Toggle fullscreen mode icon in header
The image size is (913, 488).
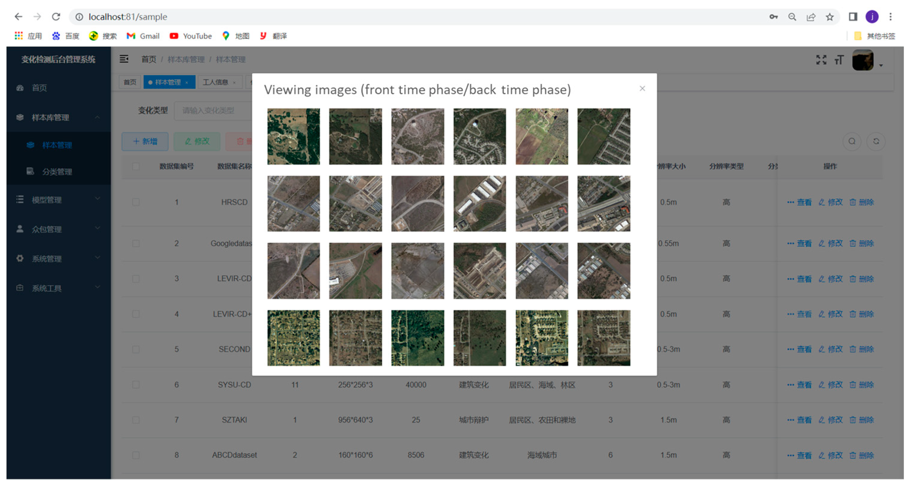pyautogui.click(x=821, y=60)
